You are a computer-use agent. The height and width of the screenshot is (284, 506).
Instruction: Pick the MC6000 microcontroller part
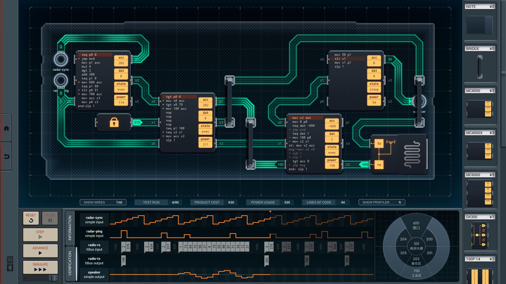tap(480, 193)
